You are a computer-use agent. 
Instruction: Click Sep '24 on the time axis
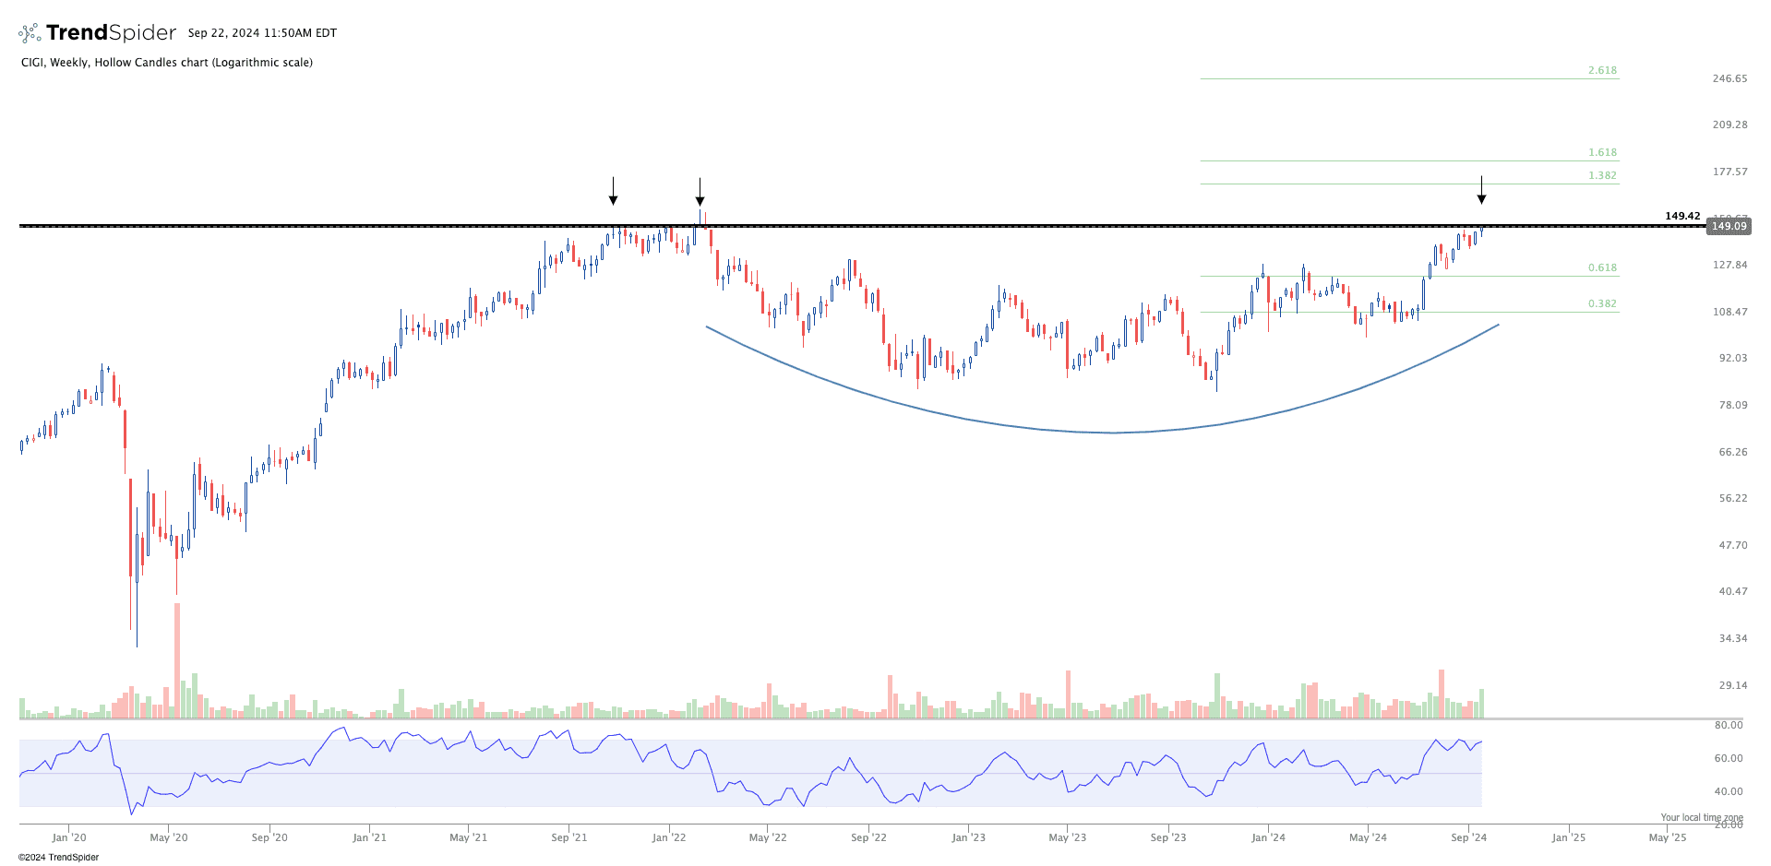(x=1468, y=837)
